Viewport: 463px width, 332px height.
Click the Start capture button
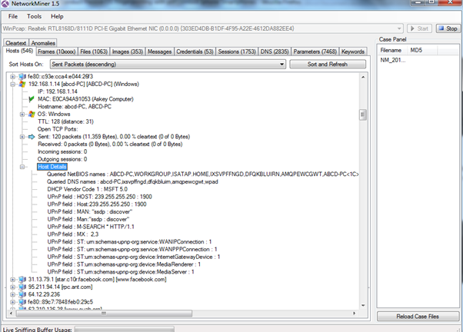coord(419,28)
